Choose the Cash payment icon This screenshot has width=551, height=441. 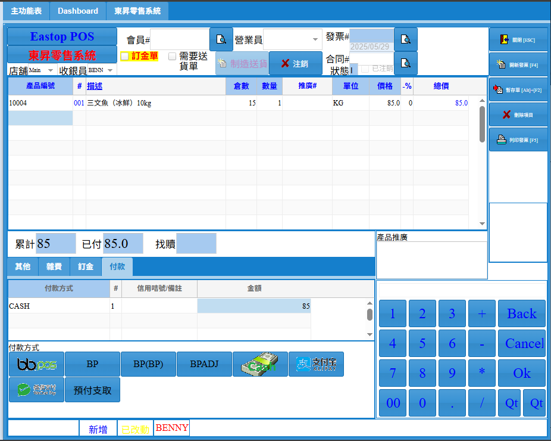click(260, 364)
